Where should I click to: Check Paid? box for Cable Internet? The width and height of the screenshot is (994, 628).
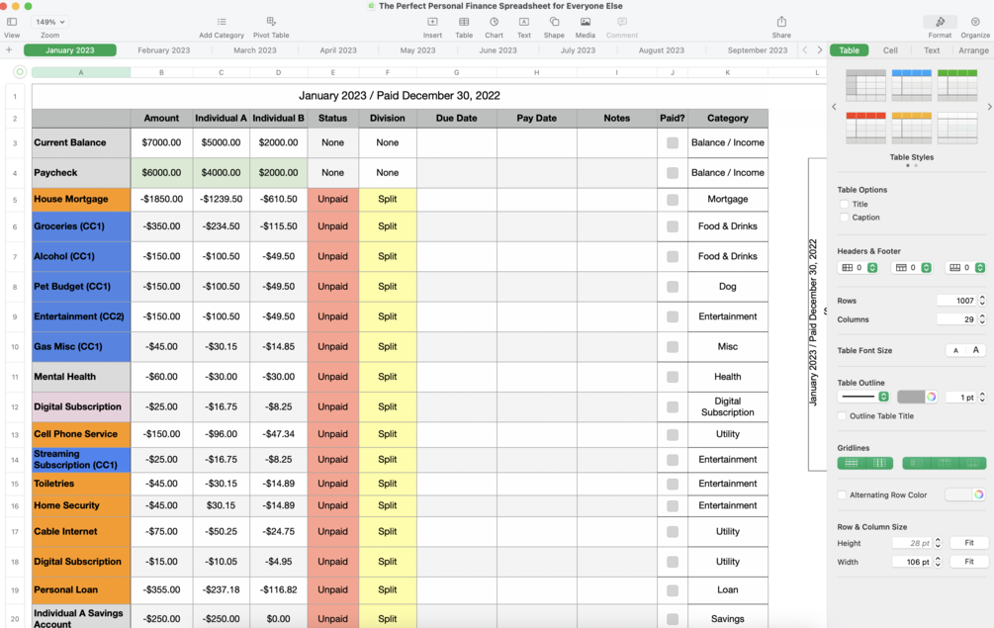pyautogui.click(x=673, y=532)
